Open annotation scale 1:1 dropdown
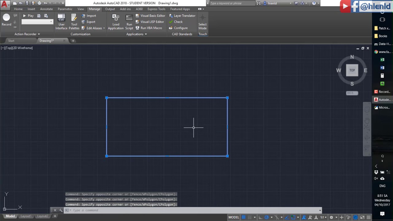 pos(324,217)
